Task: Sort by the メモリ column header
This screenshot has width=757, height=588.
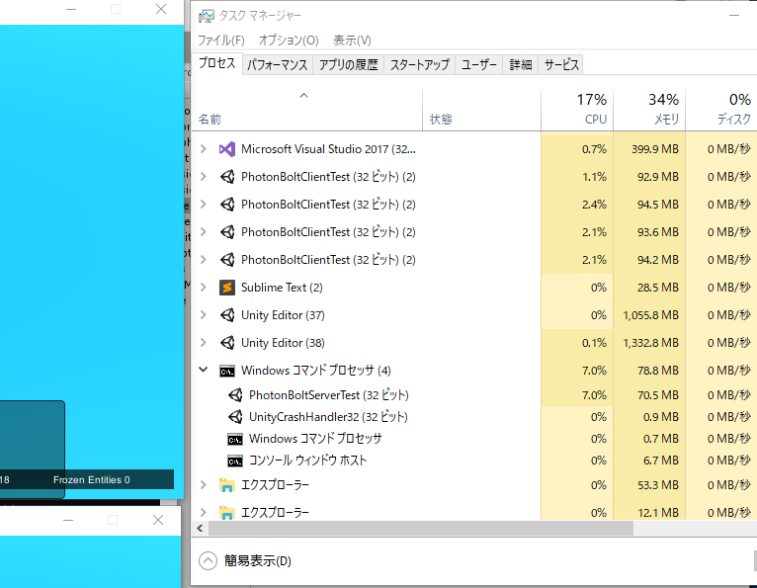Action: point(650,111)
